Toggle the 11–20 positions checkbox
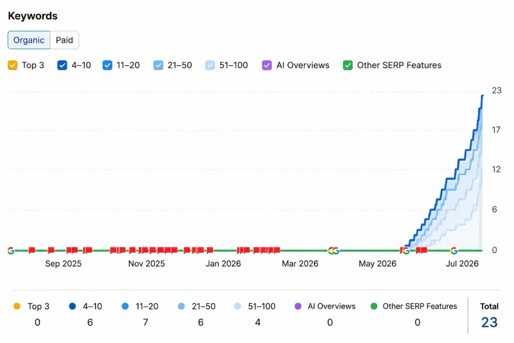Viewport: 514px width, 343px height. [x=108, y=66]
